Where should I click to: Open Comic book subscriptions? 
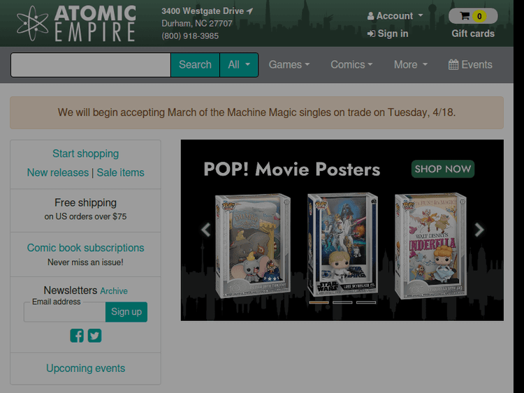85,248
